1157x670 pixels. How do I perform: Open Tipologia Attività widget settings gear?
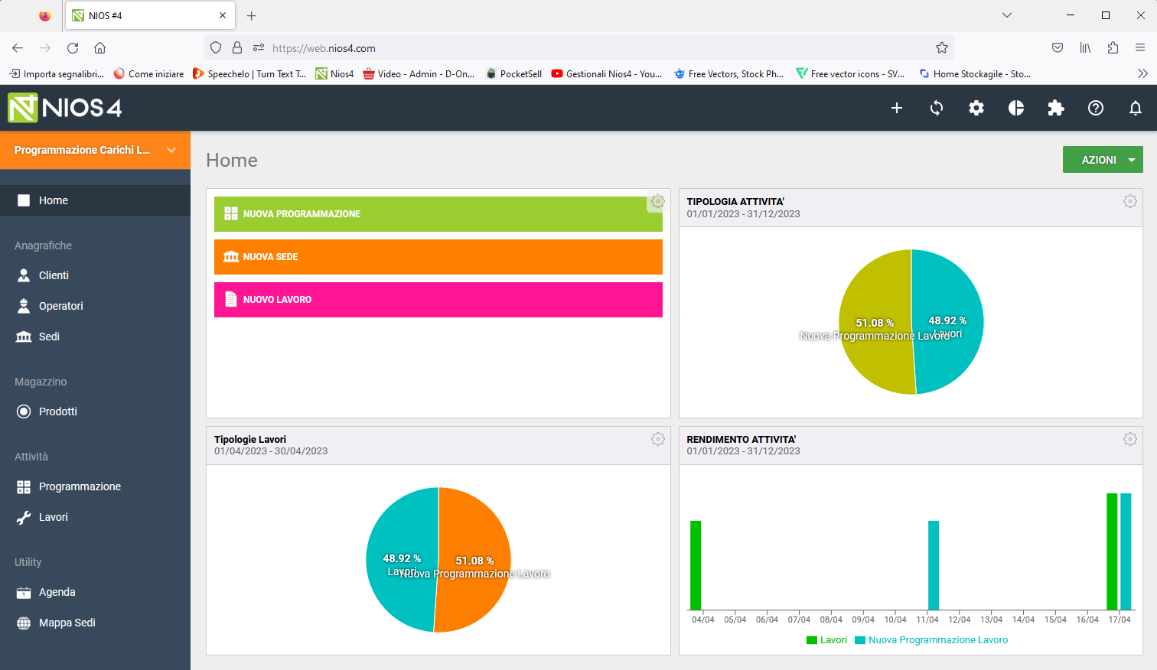(1129, 201)
